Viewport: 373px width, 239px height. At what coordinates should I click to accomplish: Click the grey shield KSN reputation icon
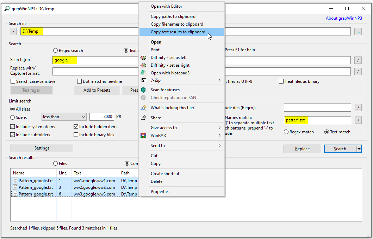click(143, 98)
